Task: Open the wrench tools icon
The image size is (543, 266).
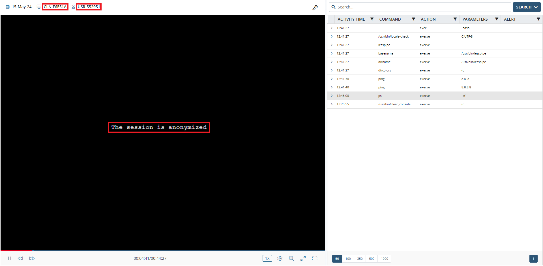Action: (x=315, y=8)
